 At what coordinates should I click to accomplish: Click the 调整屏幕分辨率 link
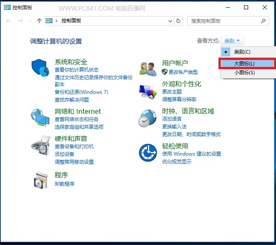[179, 99]
